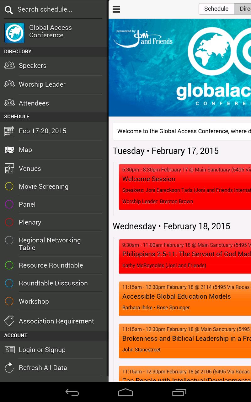The width and height of the screenshot is (251, 402).
Task: Tap the Android recent apps button
Action: (x=179, y=392)
